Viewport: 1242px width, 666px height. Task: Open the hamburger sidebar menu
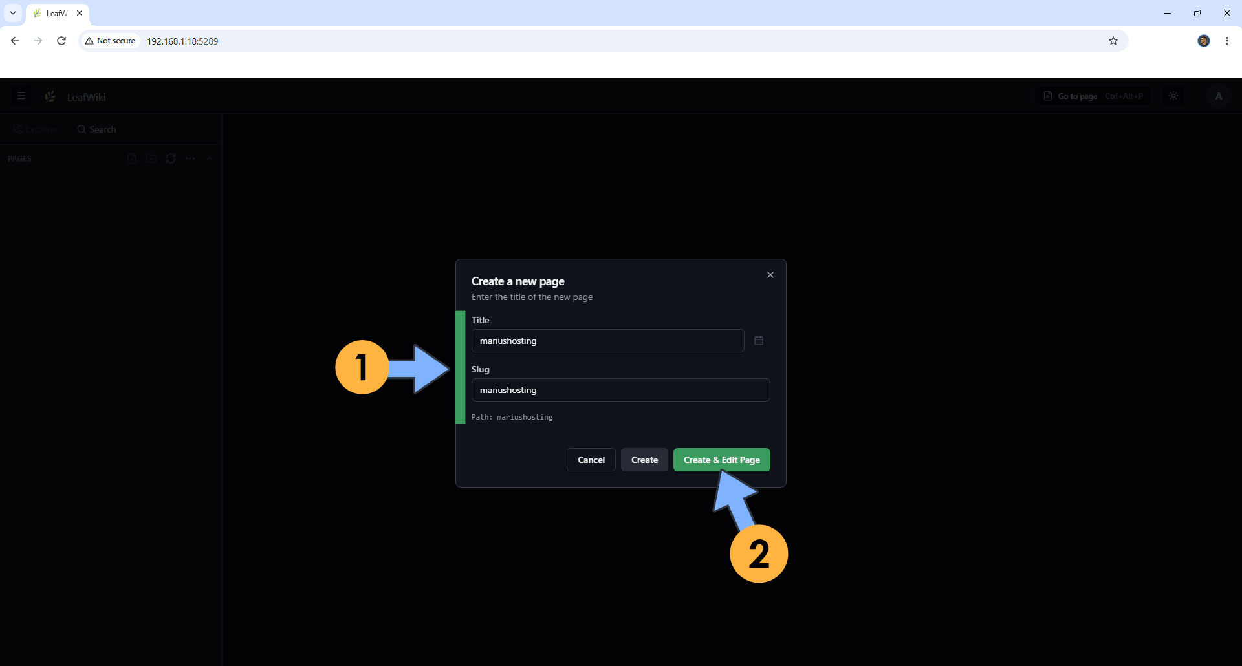click(x=21, y=96)
